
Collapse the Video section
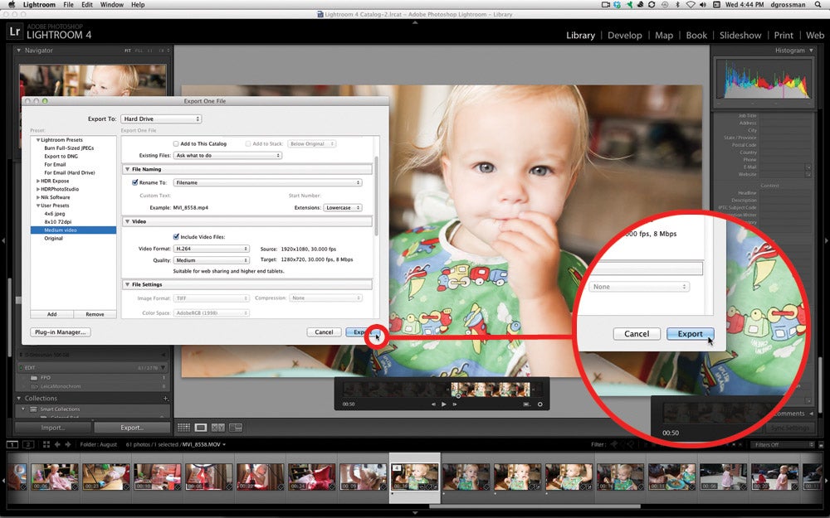128,221
